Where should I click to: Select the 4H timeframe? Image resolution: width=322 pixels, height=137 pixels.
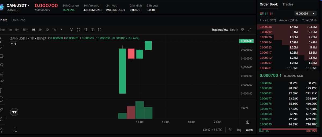(x=40, y=29)
